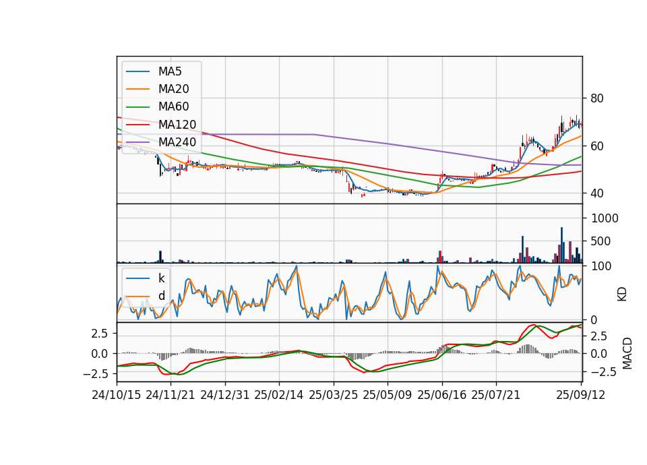The height and width of the screenshot is (465, 647).
Task: Click the price axis value 60
Action: (597, 146)
